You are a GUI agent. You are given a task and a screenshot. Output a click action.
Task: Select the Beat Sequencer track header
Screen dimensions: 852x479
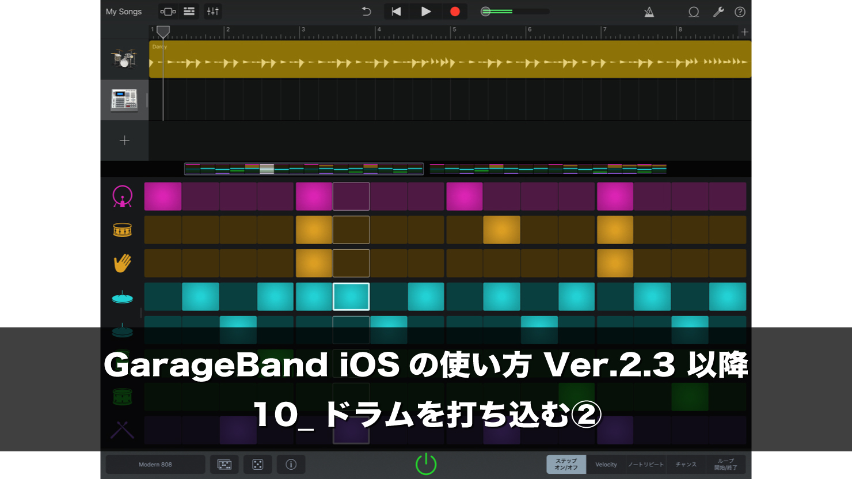124,100
